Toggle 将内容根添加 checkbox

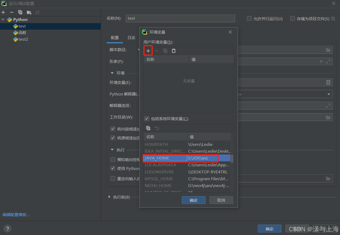point(113,129)
